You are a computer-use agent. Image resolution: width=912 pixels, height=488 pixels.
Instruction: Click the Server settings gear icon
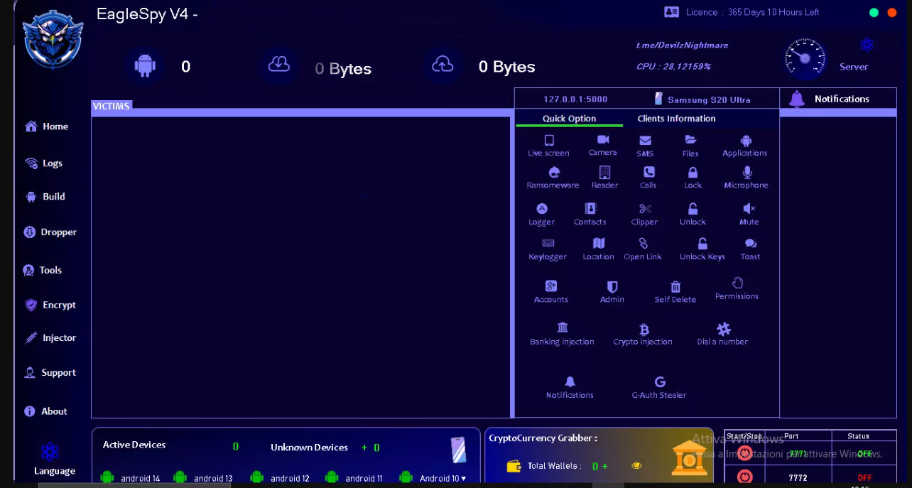click(x=867, y=44)
